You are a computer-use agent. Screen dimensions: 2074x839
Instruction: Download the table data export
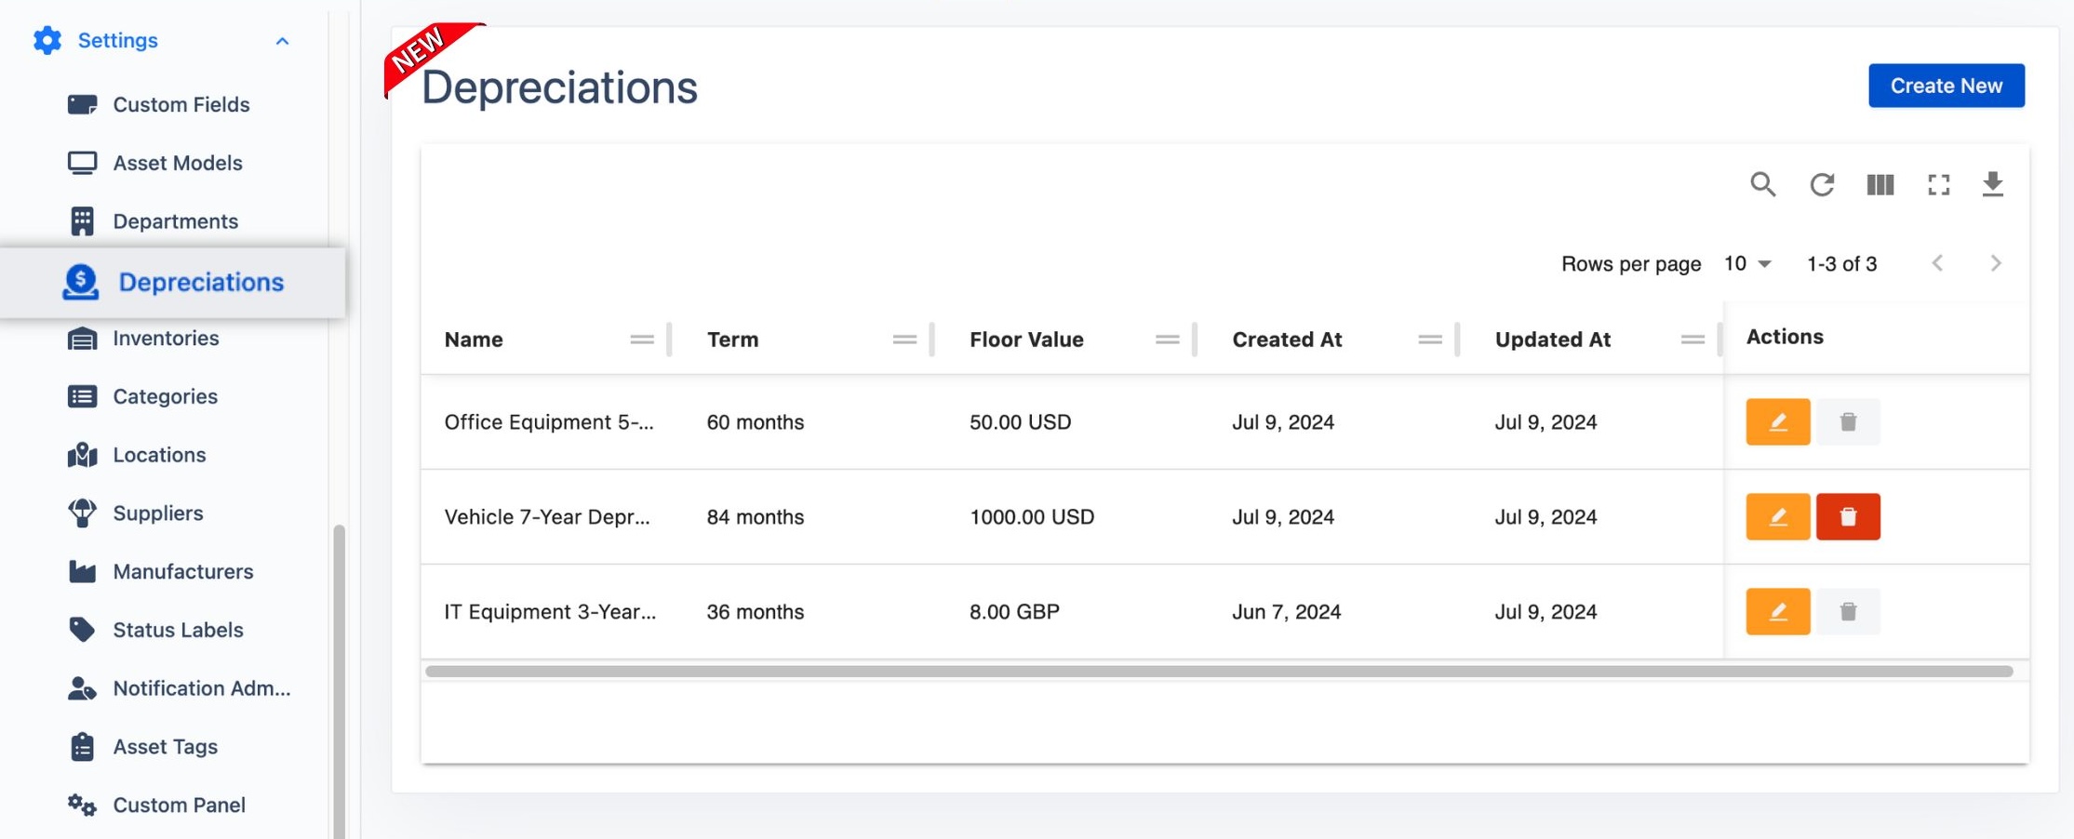1992,184
